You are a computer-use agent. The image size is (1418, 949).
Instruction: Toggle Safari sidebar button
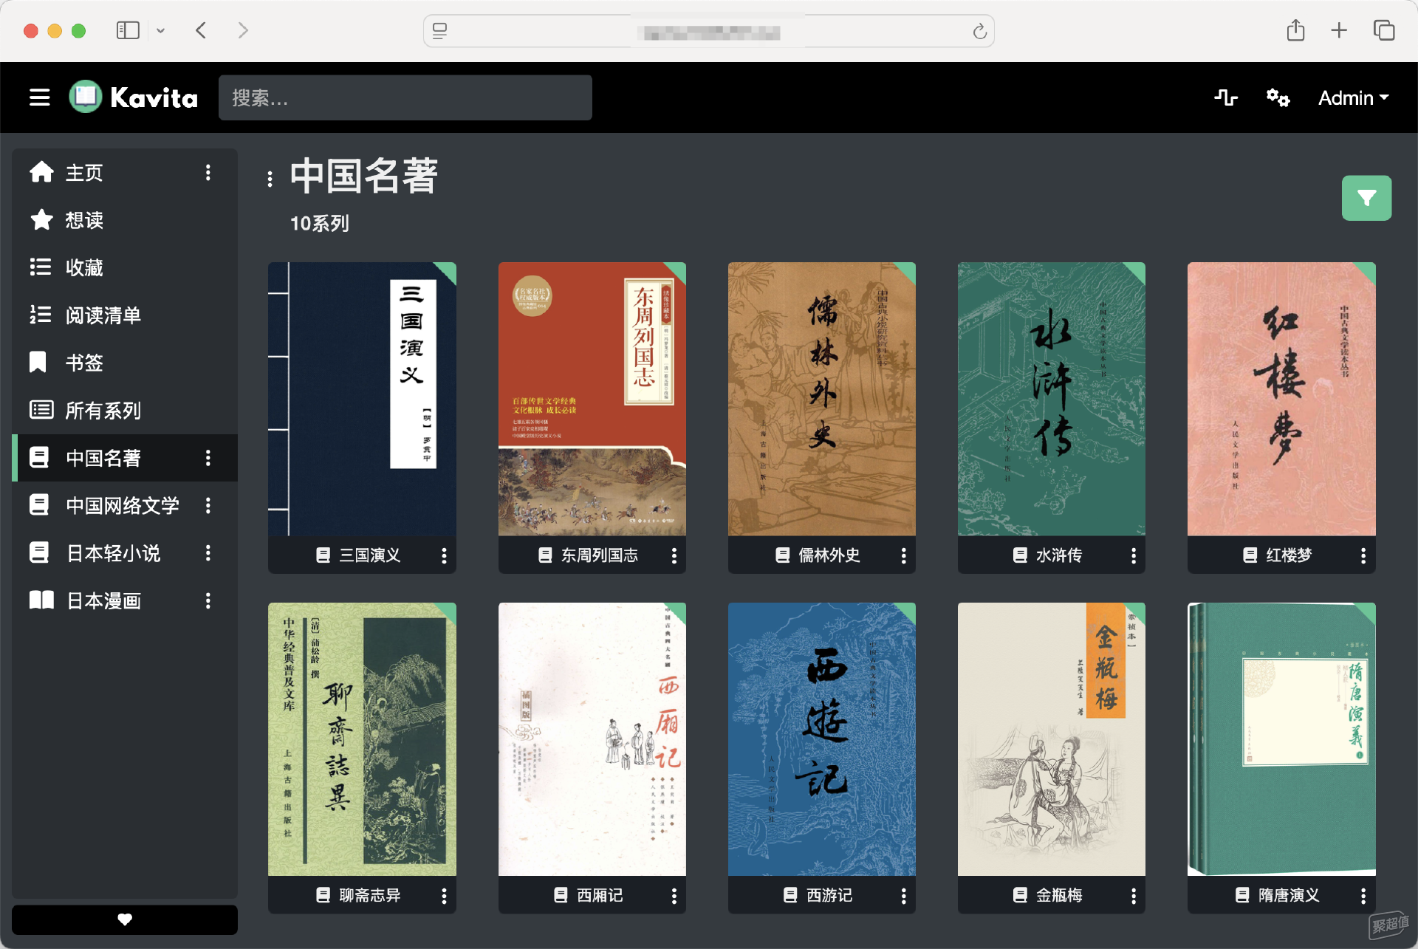pos(128,30)
